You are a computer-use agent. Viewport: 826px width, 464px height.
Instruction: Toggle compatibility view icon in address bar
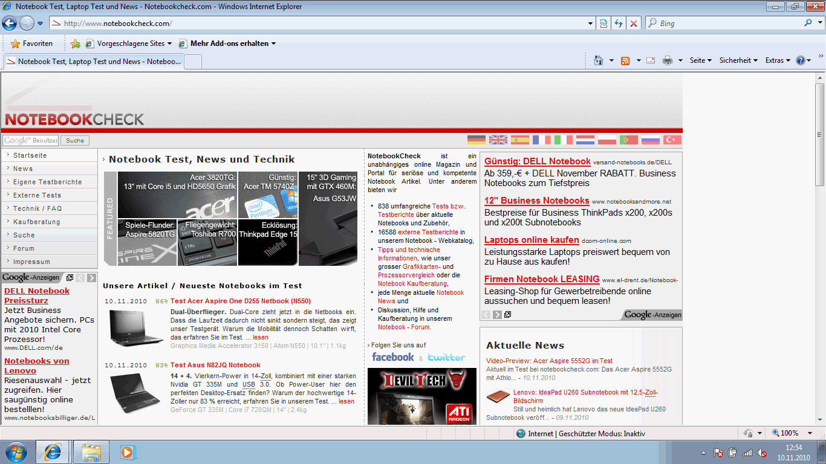(603, 24)
